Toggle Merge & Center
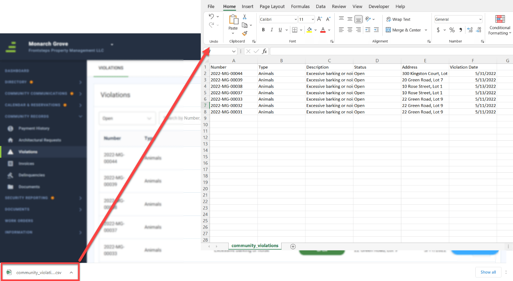 403,30
